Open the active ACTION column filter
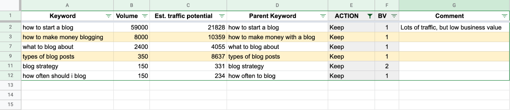Image resolution: width=510 pixels, height=110 pixels. point(369,16)
